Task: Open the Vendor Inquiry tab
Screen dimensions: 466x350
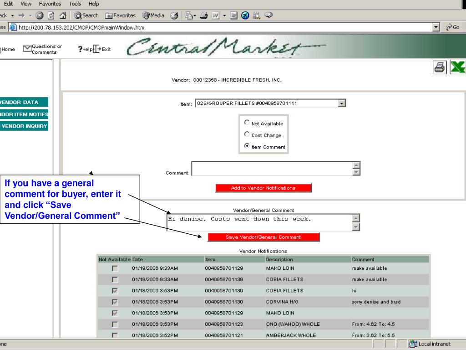Action: click(x=24, y=126)
